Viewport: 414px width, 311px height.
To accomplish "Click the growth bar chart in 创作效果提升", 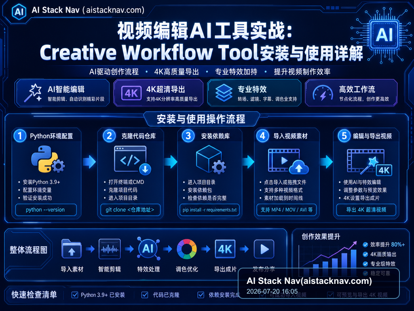I will point(329,260).
